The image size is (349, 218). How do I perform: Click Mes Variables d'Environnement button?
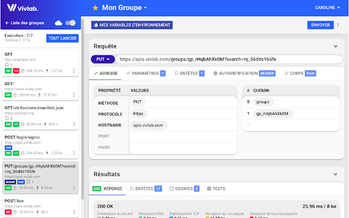[131, 25]
